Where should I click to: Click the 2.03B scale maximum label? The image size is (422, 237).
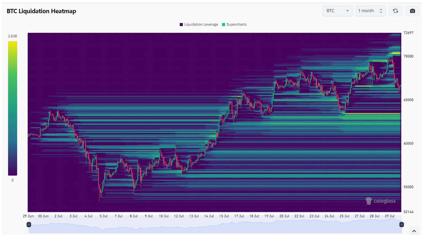click(x=12, y=36)
